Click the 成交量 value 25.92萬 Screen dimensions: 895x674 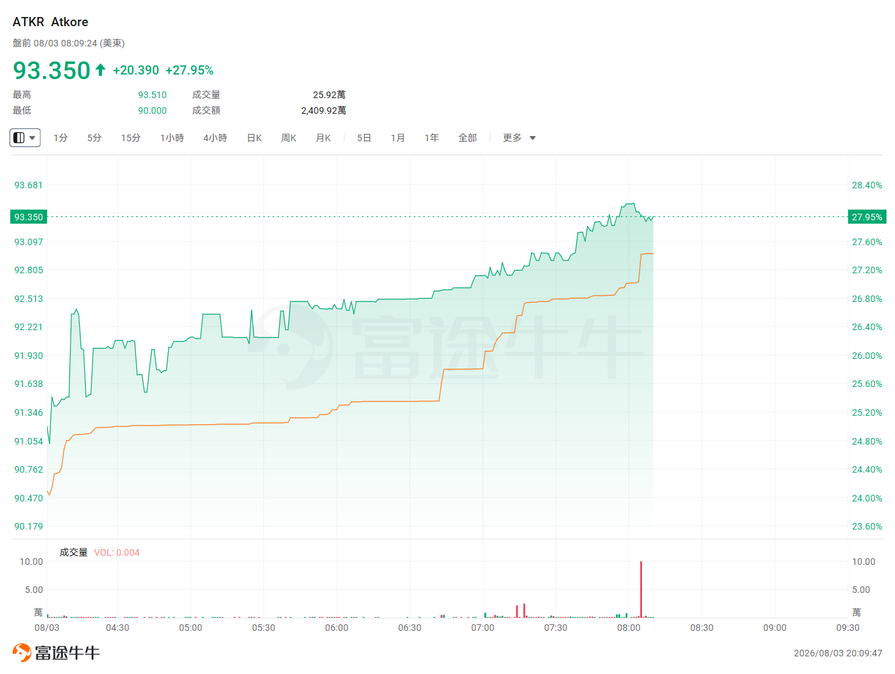tap(329, 95)
